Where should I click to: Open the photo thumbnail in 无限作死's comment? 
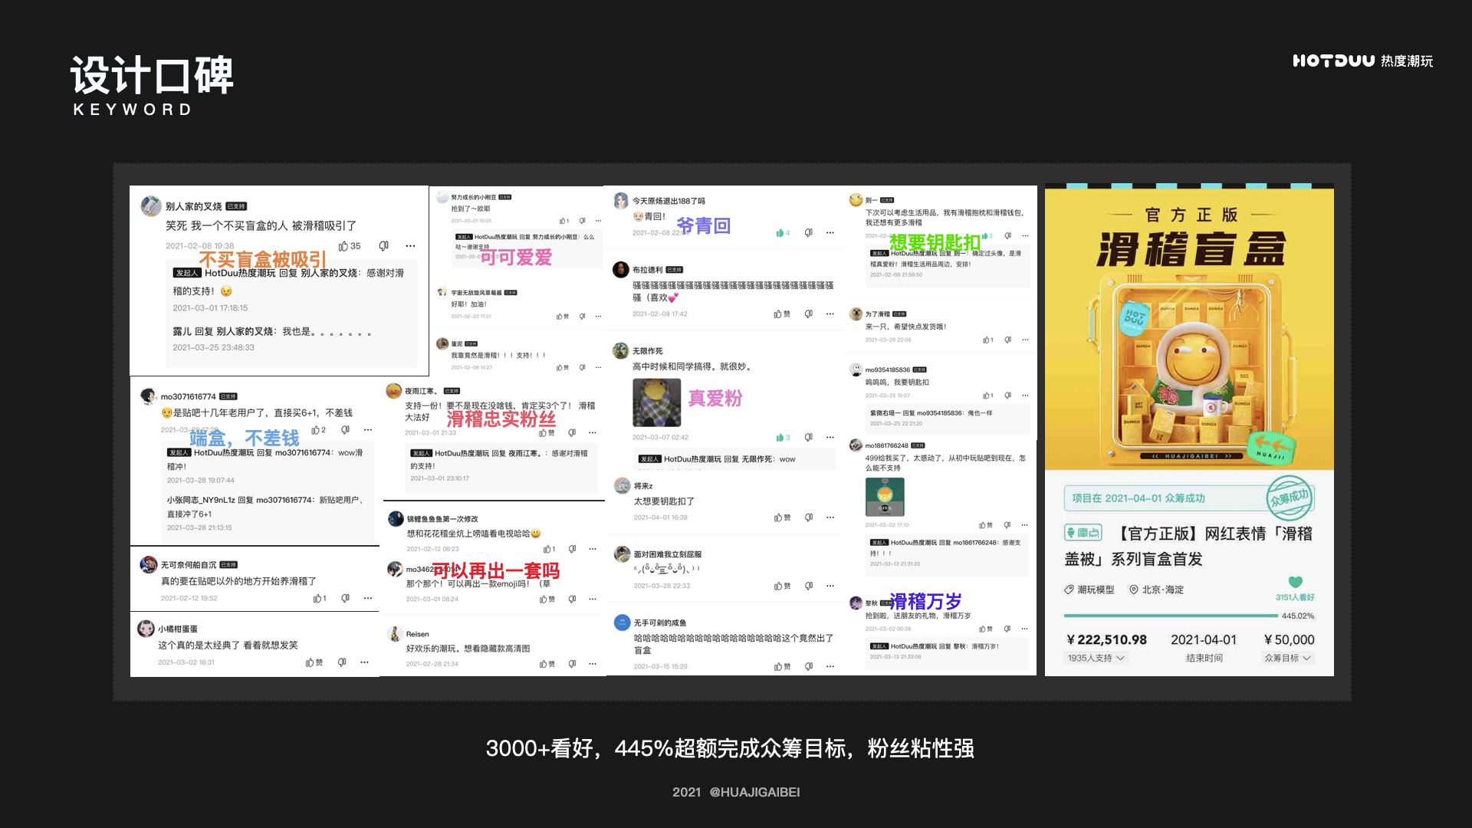pos(656,402)
